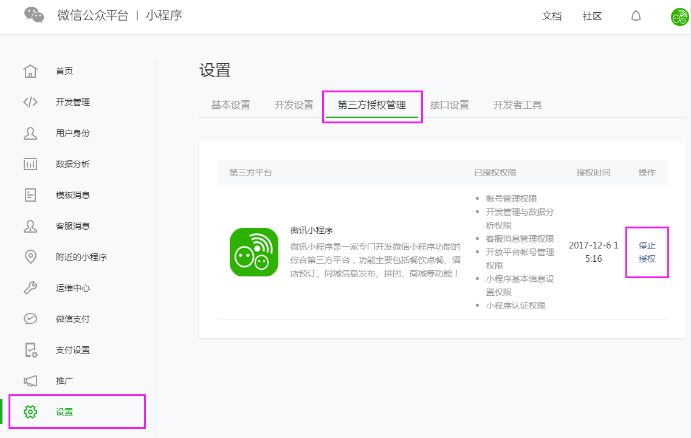Click the 客服消息管理权限 permission item
The image size is (691, 438).
click(x=520, y=239)
